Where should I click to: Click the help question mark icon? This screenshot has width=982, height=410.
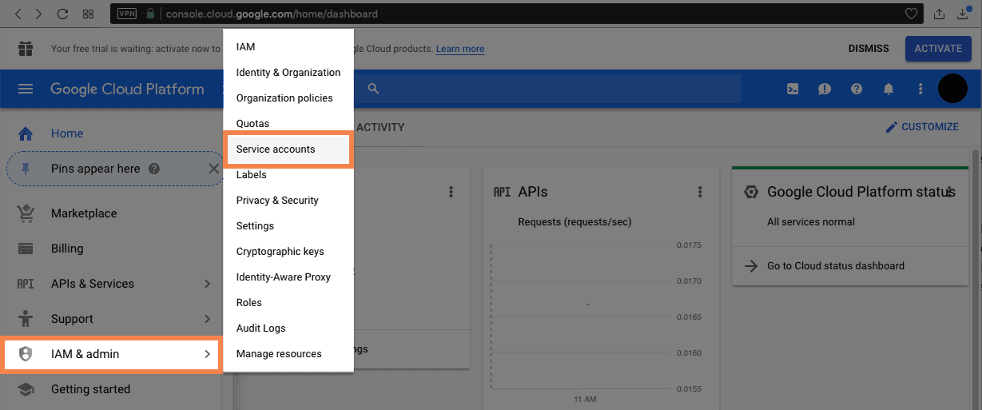(857, 90)
